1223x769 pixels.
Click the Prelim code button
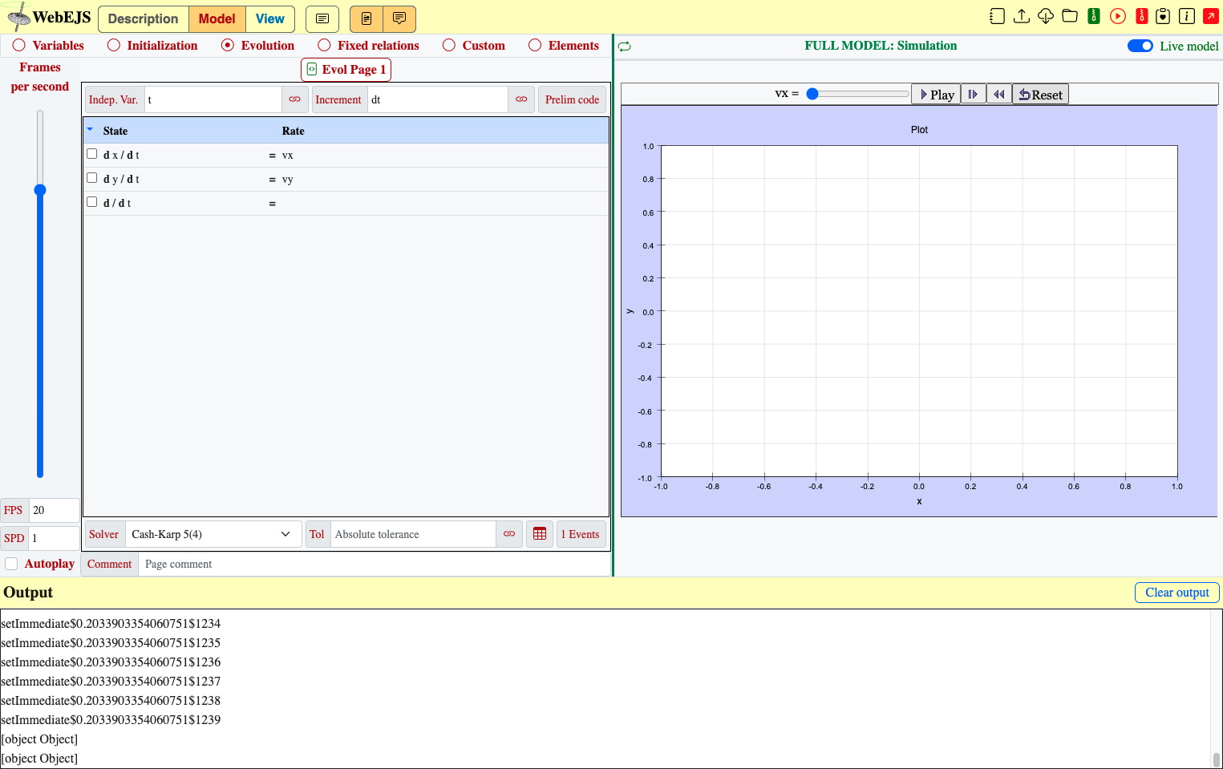(572, 99)
